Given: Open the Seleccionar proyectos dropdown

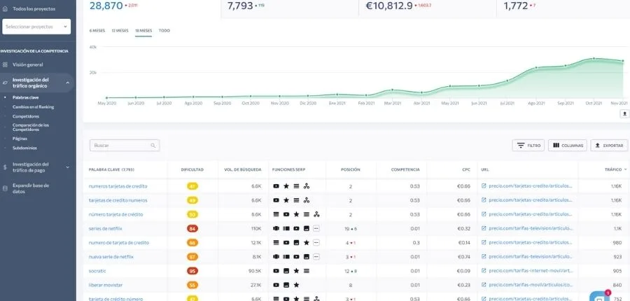Looking at the screenshot, I should (36, 27).
